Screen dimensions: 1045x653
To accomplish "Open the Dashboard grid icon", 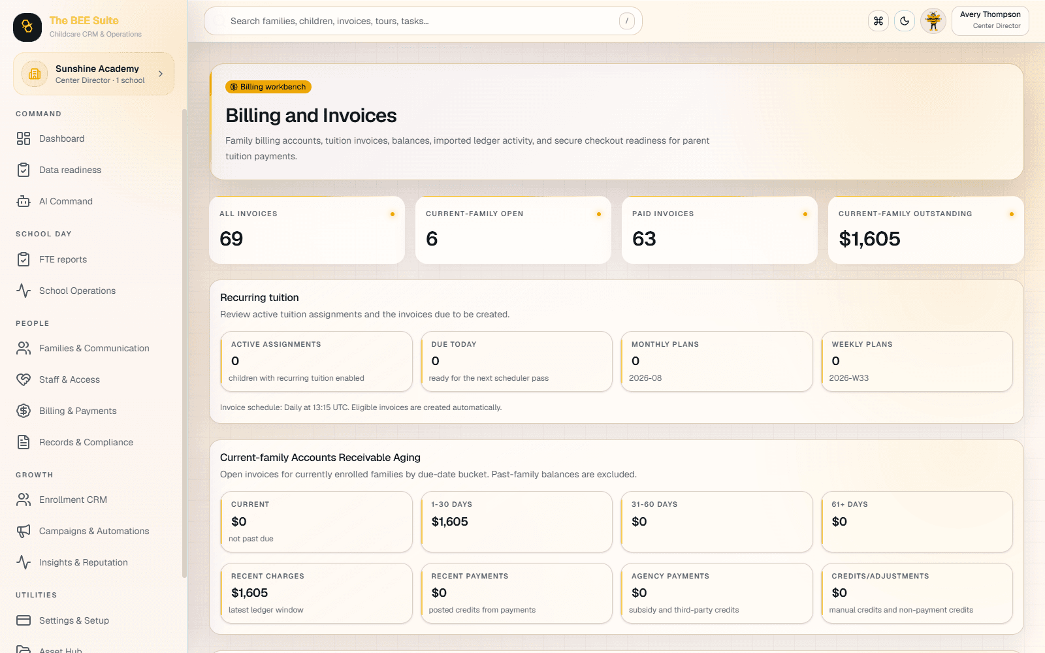I will coord(24,138).
